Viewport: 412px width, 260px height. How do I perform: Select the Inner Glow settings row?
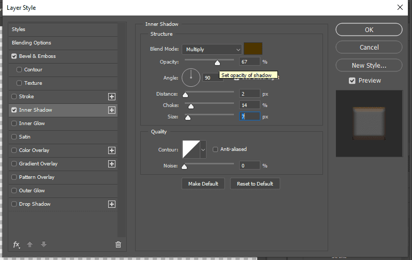pos(63,124)
